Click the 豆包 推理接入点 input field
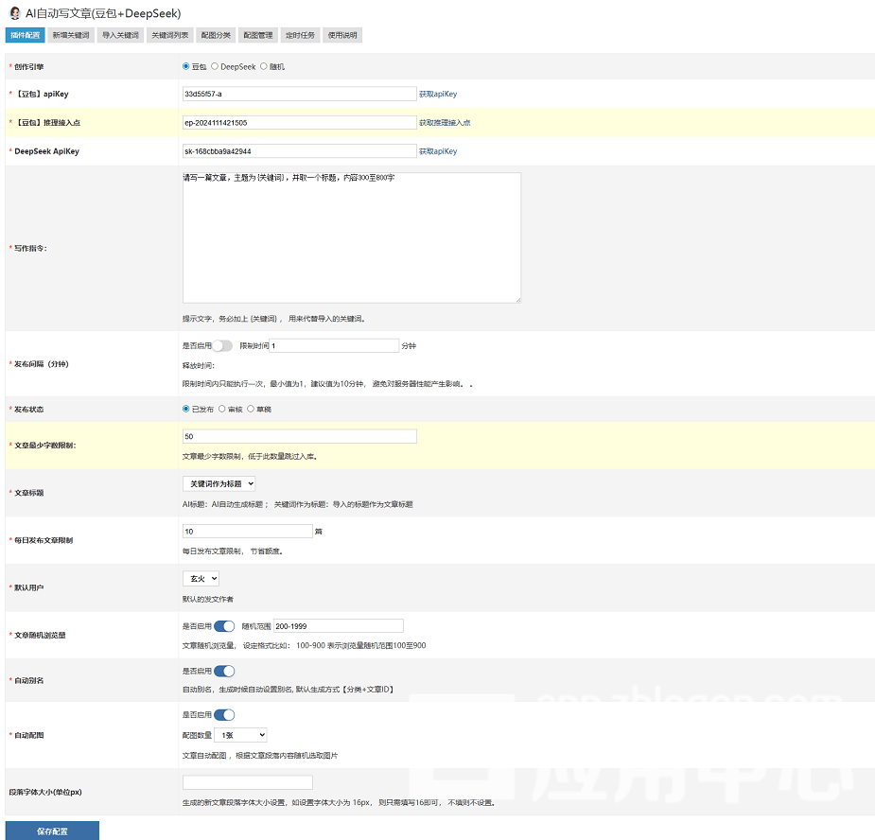 300,123
